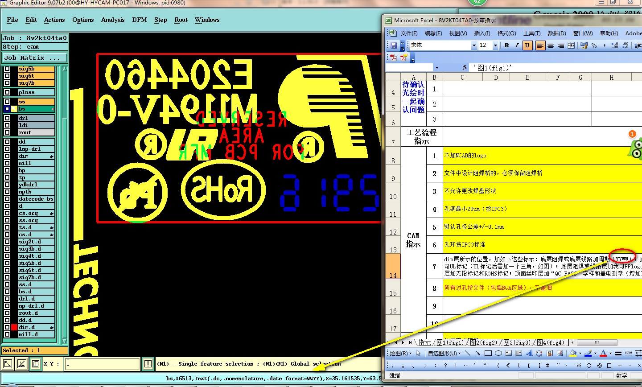Click the Save icon in Excel toolbar

tap(394, 45)
